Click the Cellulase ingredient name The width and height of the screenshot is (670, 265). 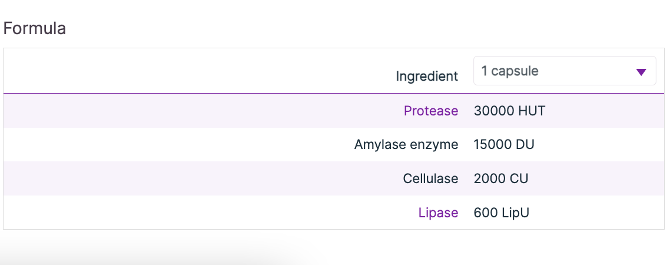(430, 178)
